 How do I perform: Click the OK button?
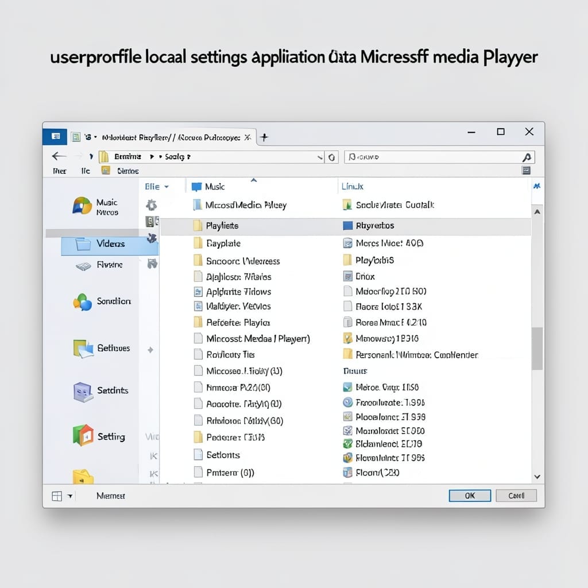pyautogui.click(x=470, y=496)
